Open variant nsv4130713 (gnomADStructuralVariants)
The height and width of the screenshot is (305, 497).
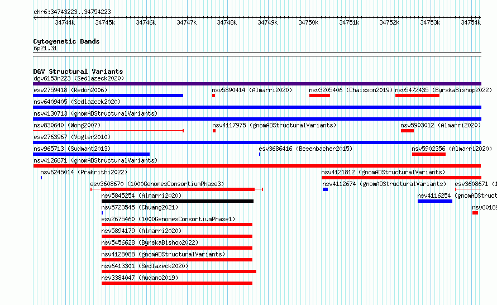[95, 113]
